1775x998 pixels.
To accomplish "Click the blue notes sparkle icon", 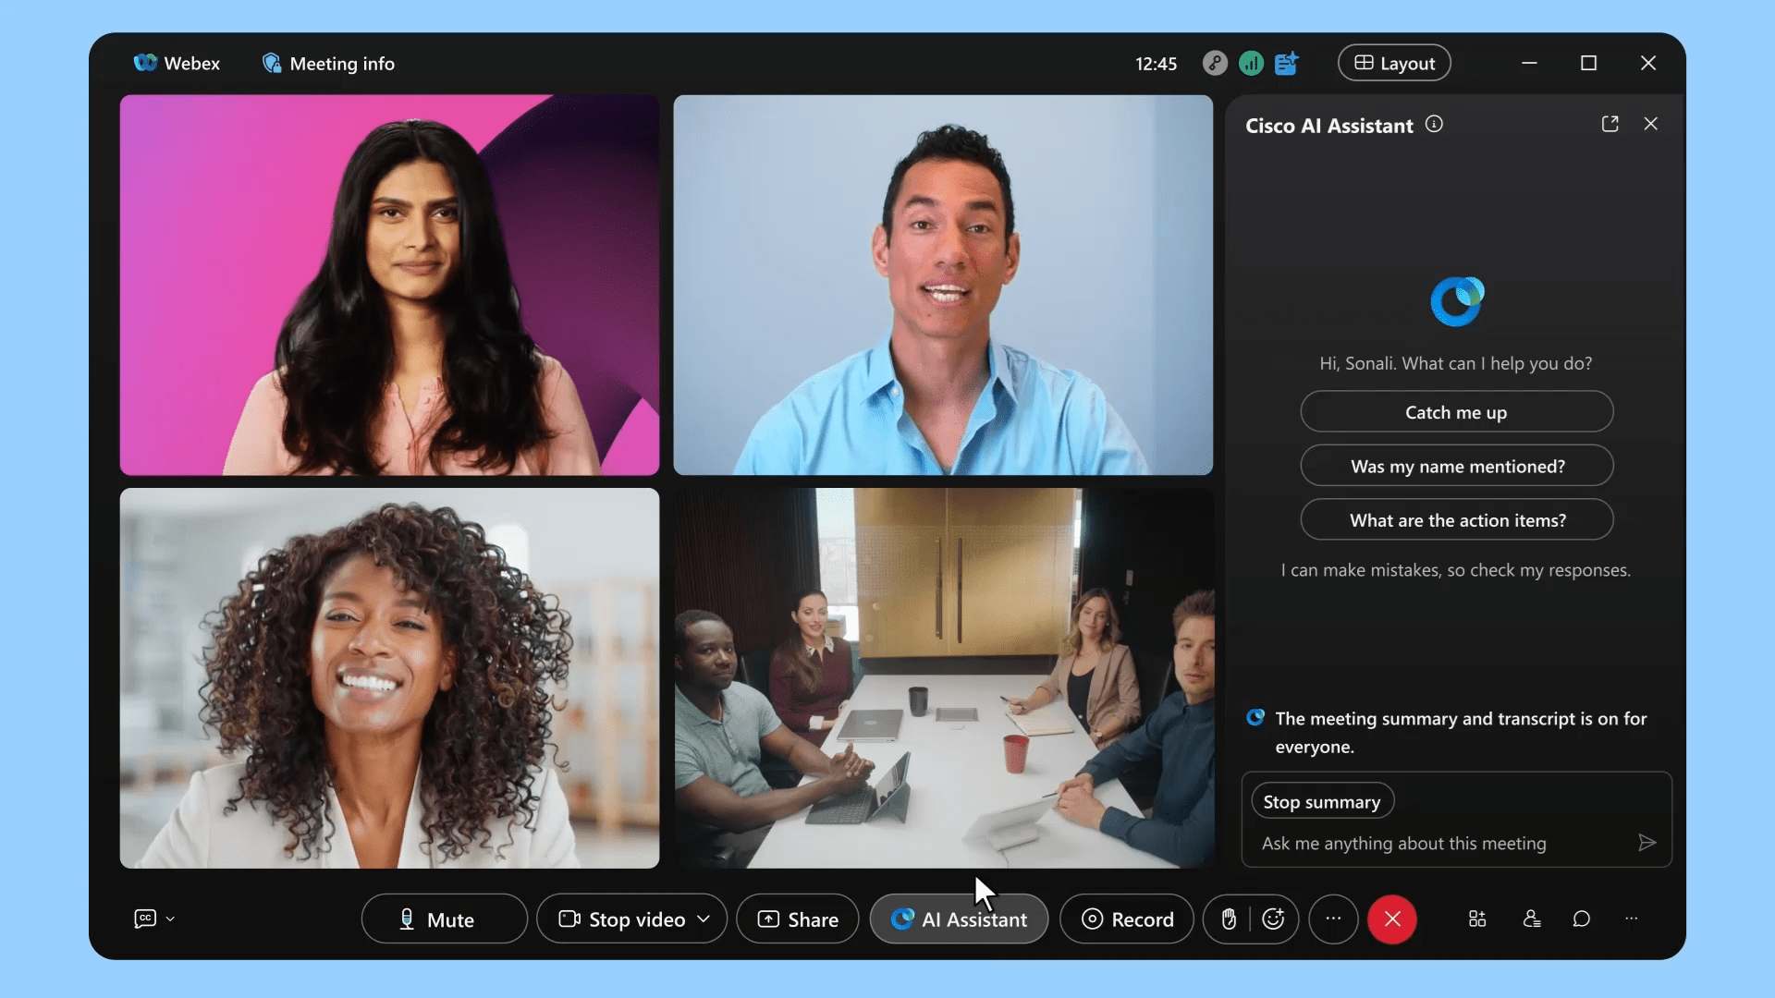I will 1287,63.
